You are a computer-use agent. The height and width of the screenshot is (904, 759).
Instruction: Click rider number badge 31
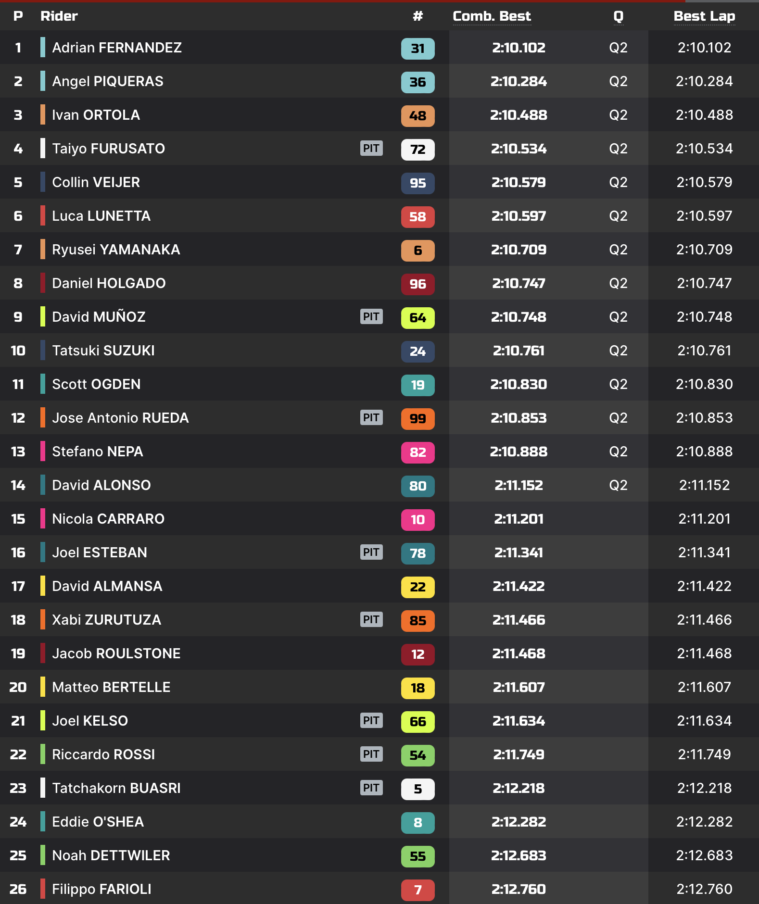click(417, 48)
